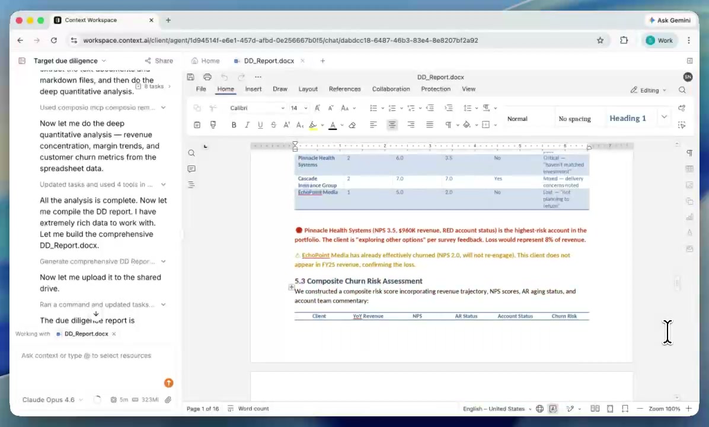The image size is (709, 427).
Task: Click the orange send message button
Action: 169,383
